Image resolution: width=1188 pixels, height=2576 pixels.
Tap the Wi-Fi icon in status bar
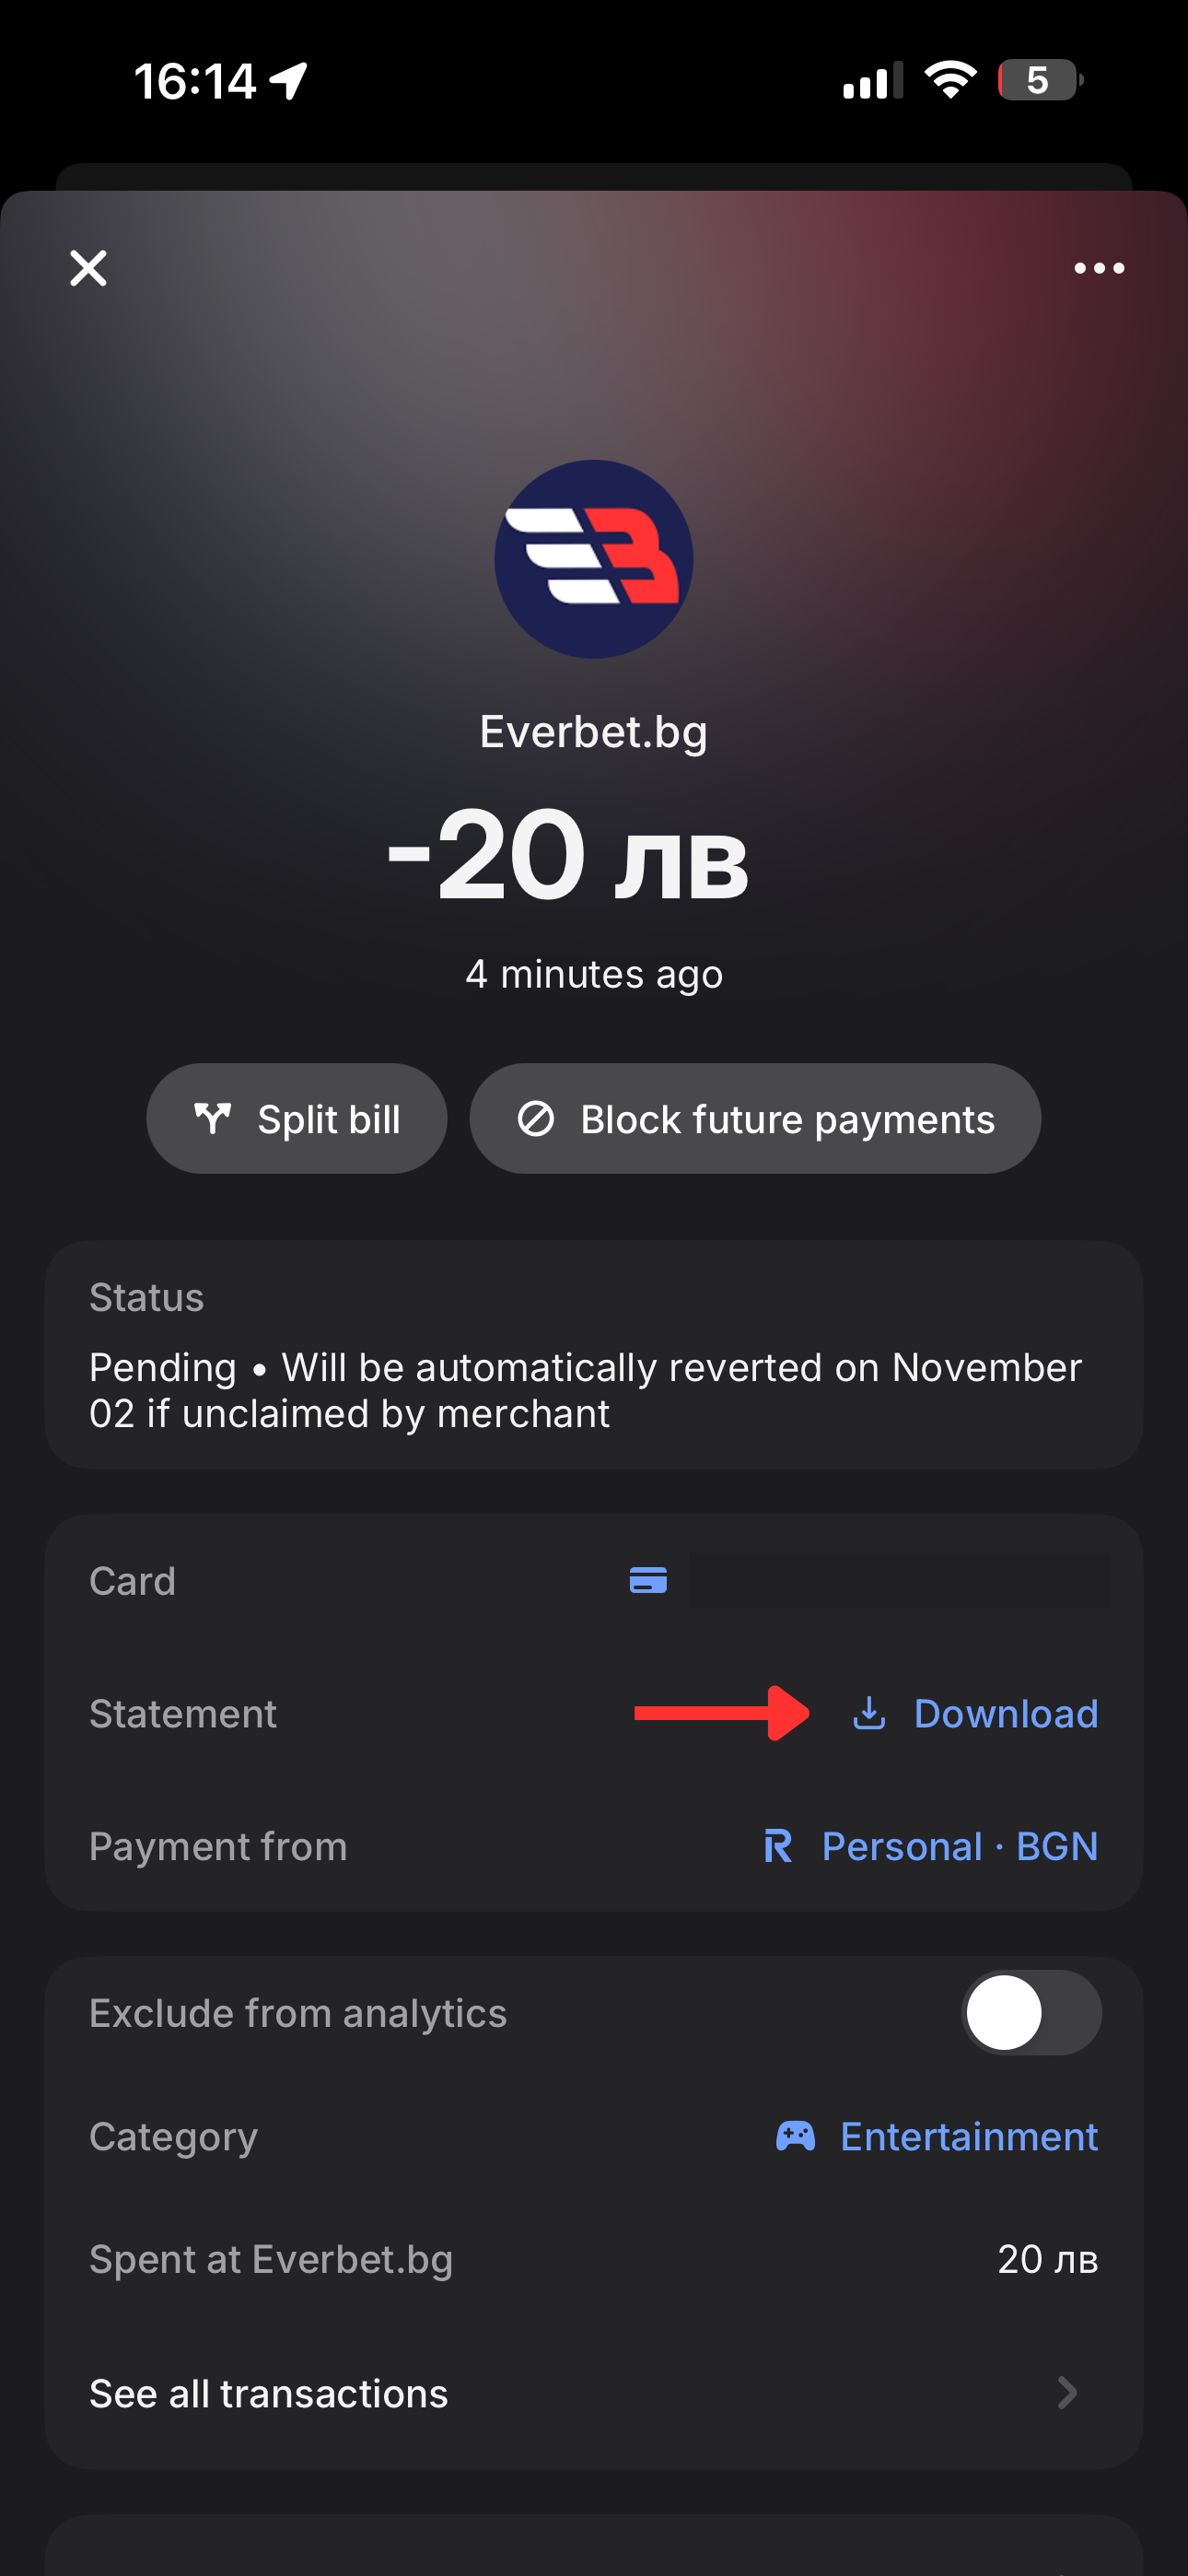coord(950,80)
